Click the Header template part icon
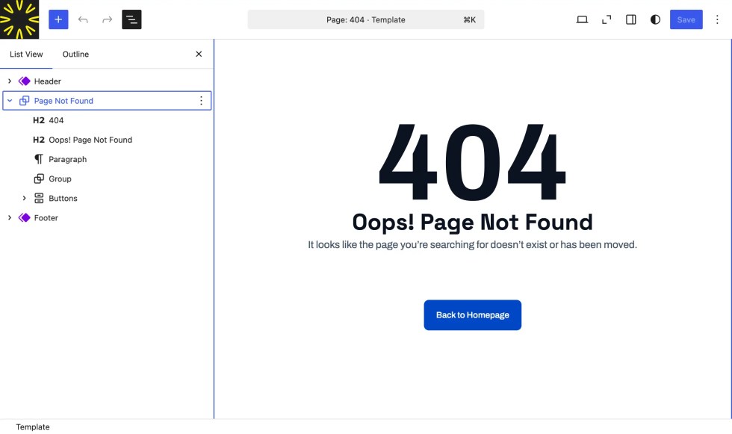 (x=24, y=81)
